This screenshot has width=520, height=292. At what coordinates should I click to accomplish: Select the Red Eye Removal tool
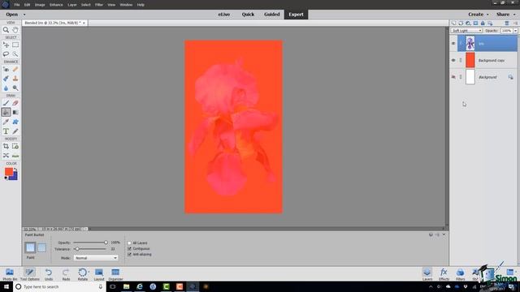(x=6, y=69)
